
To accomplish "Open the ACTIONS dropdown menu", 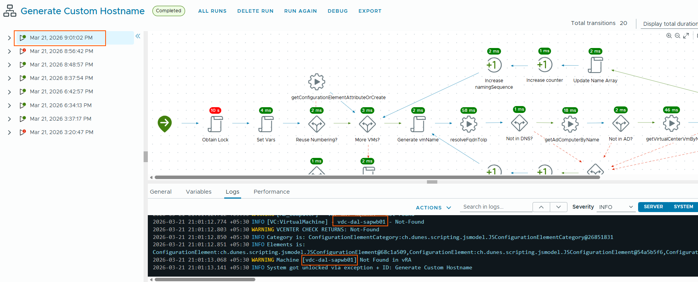I will (x=433, y=207).
